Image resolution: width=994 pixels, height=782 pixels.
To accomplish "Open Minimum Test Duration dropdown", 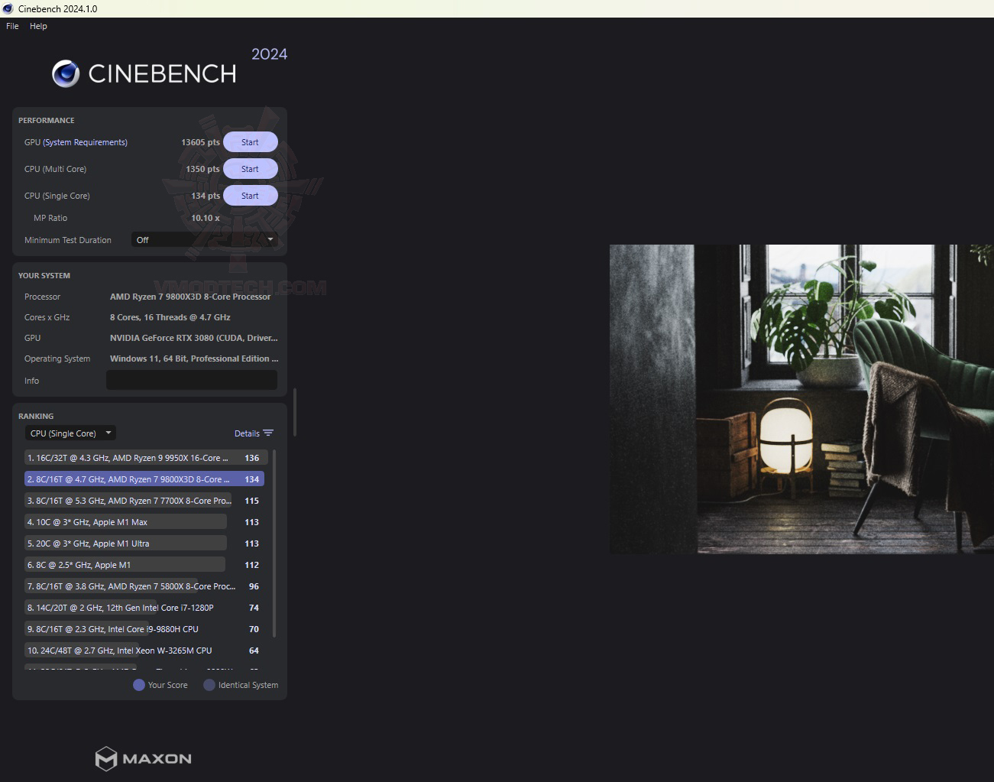I will (x=204, y=240).
